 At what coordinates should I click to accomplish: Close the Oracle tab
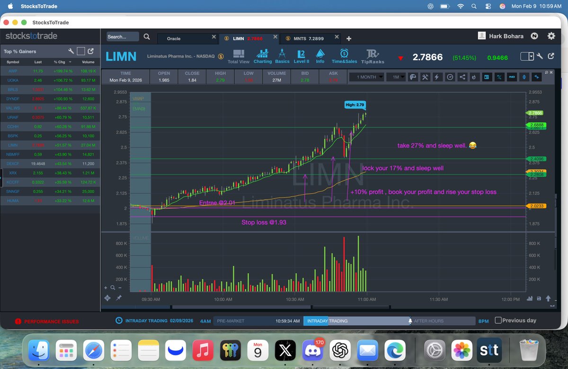[x=213, y=37]
